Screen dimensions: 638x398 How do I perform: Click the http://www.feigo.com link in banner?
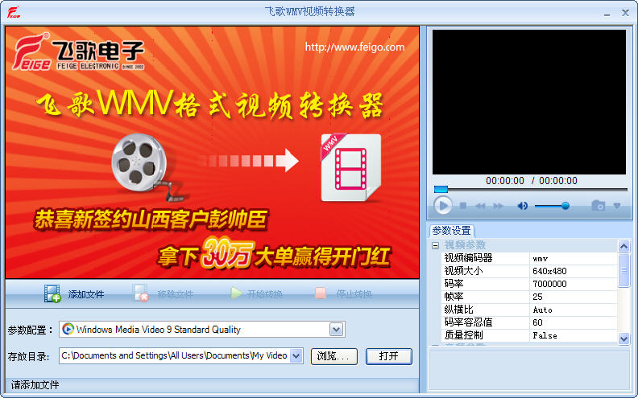pos(354,47)
